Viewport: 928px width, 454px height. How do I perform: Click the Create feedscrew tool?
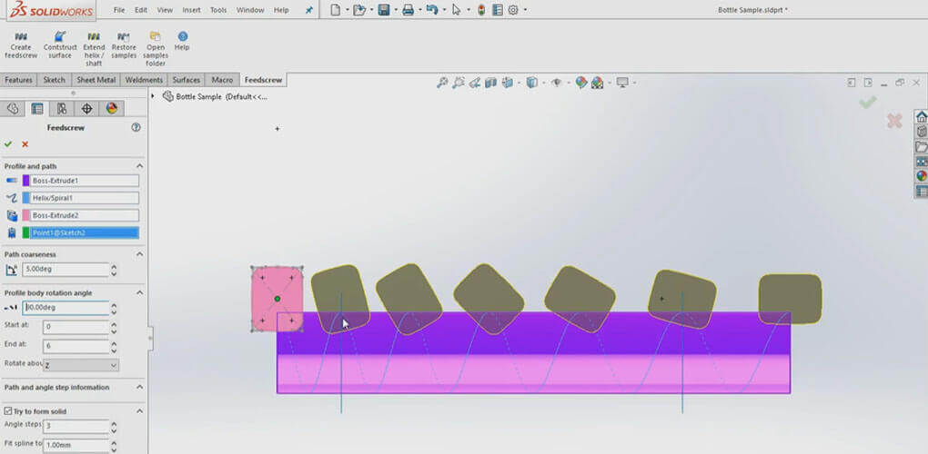point(21,44)
